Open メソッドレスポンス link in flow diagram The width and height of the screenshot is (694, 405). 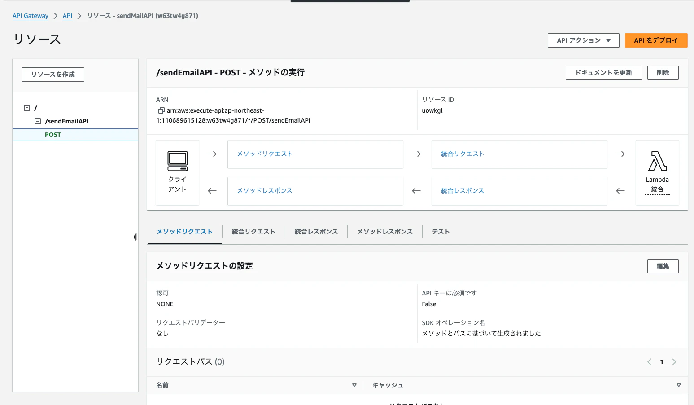click(x=265, y=191)
